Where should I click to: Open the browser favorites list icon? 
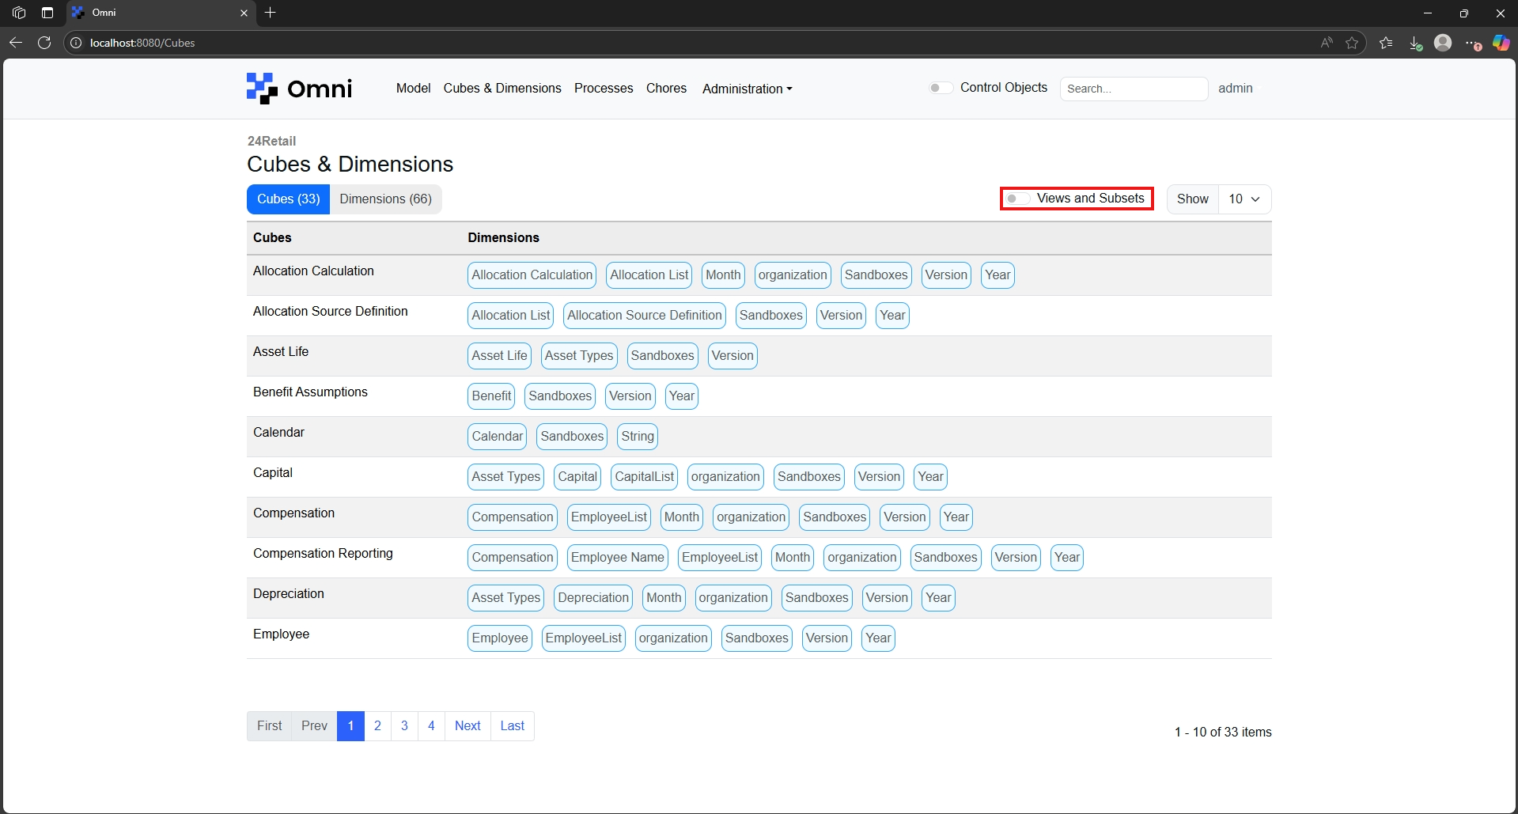pos(1386,43)
